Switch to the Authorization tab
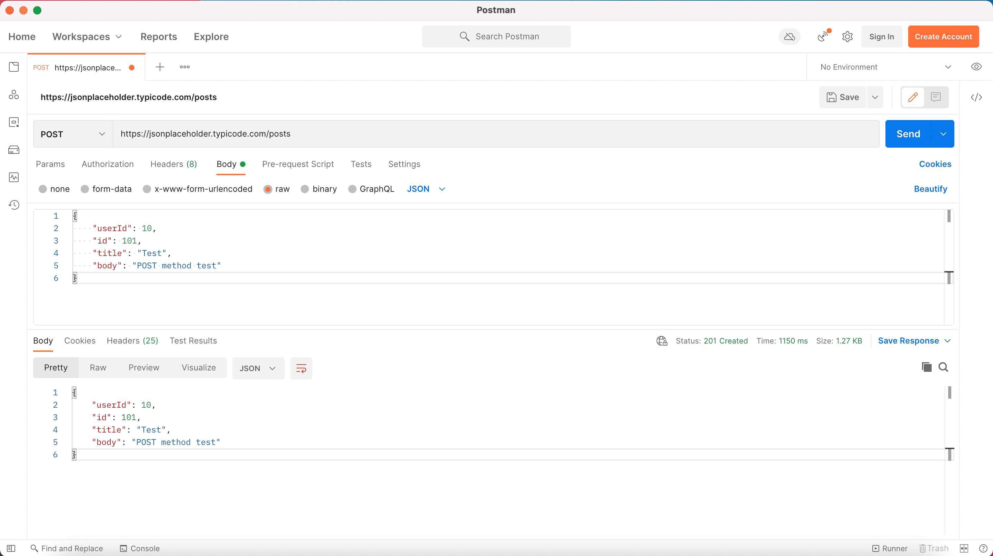This screenshot has height=556, width=993. [108, 164]
